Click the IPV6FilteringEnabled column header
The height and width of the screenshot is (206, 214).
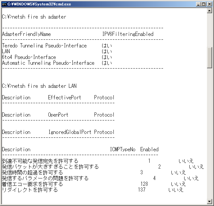point(128,34)
